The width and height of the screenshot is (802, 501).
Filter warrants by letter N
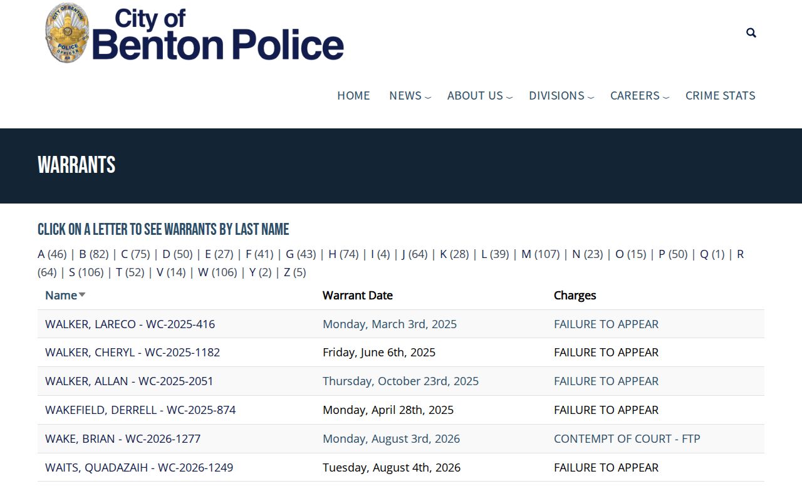click(576, 254)
